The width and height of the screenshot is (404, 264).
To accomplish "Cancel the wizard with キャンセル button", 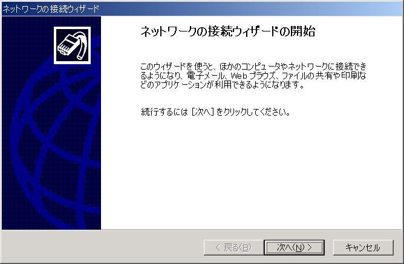I will click(x=363, y=248).
